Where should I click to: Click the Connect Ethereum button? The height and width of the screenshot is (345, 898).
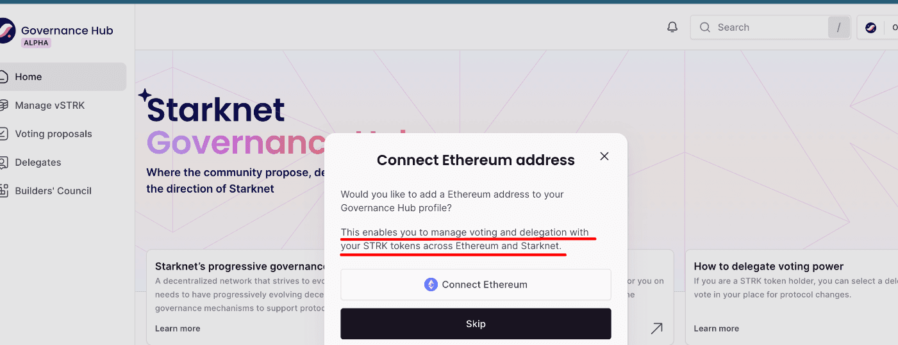click(x=476, y=285)
